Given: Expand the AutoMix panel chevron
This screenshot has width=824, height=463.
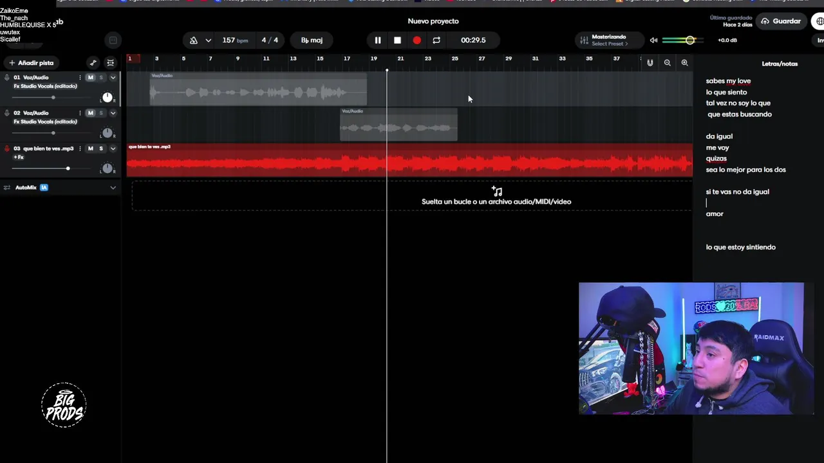Looking at the screenshot, I should pos(113,188).
